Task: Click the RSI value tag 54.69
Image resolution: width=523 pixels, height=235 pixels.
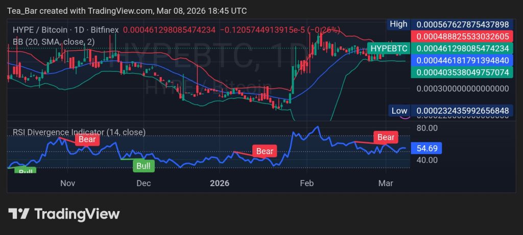Action: pos(425,148)
